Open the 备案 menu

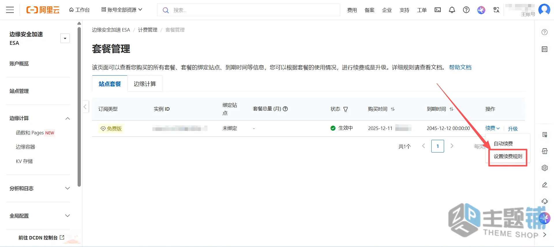[369, 10]
